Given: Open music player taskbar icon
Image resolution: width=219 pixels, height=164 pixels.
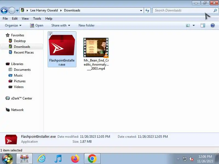Looking at the screenshot, I should pyautogui.click(x=58, y=159).
